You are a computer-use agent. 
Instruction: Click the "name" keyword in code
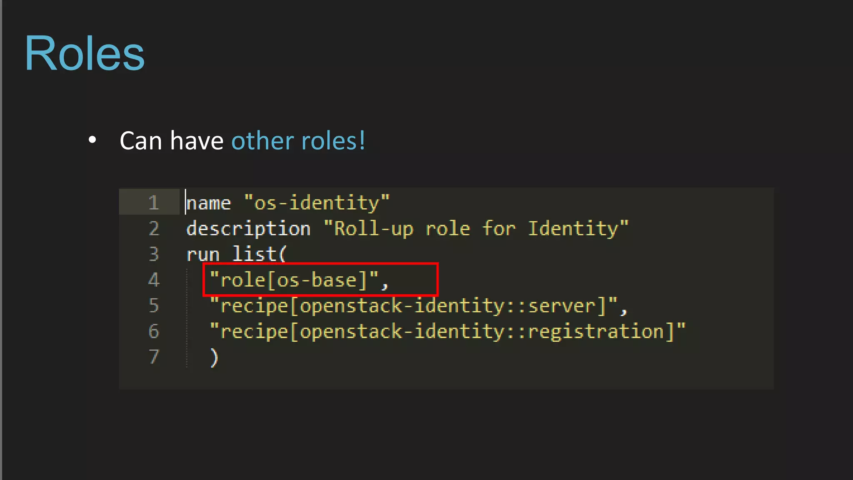[x=208, y=203]
